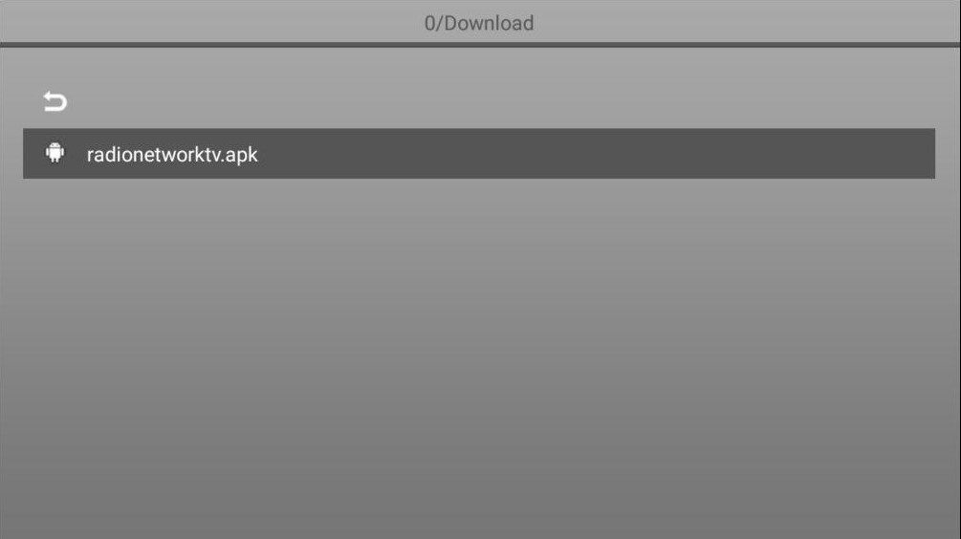961x539 pixels.
Task: Launch the installer for radionetworktv.apk
Action: coord(479,154)
